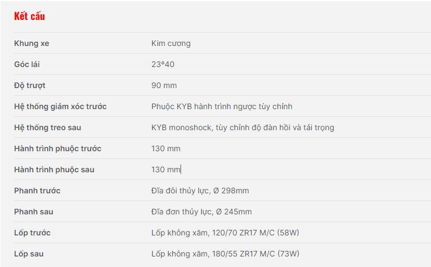Click the "Lốp trước" row label

pyautogui.click(x=32, y=233)
